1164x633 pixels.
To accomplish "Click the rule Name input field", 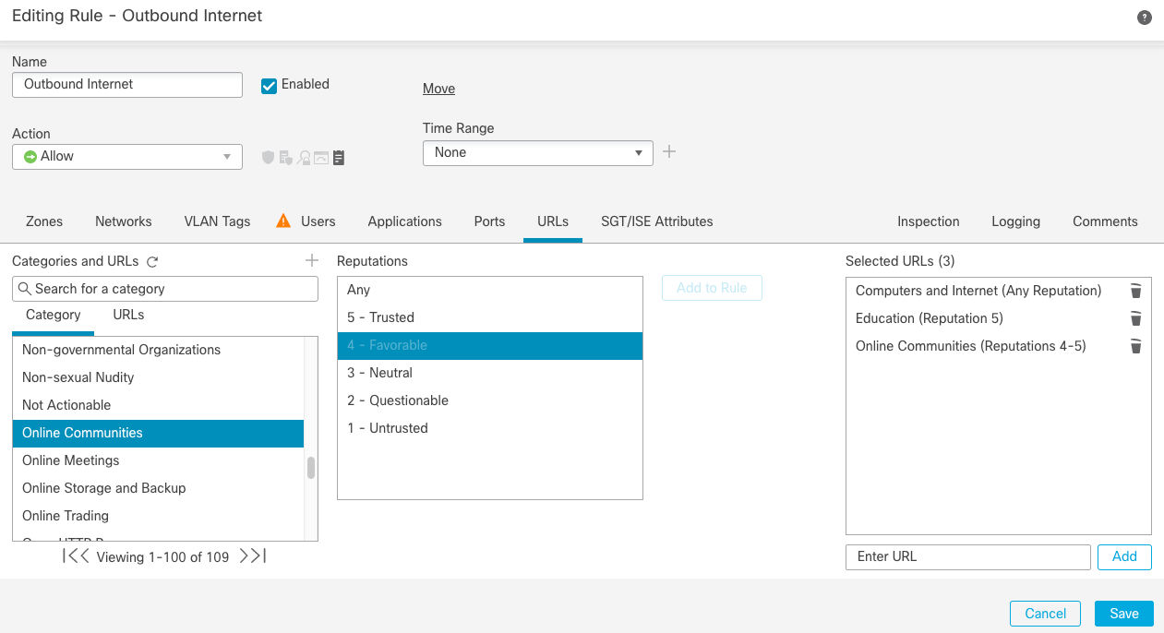I will [127, 84].
